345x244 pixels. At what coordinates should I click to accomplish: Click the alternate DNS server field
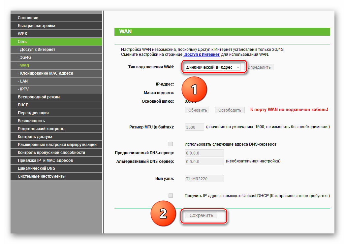(x=204, y=161)
